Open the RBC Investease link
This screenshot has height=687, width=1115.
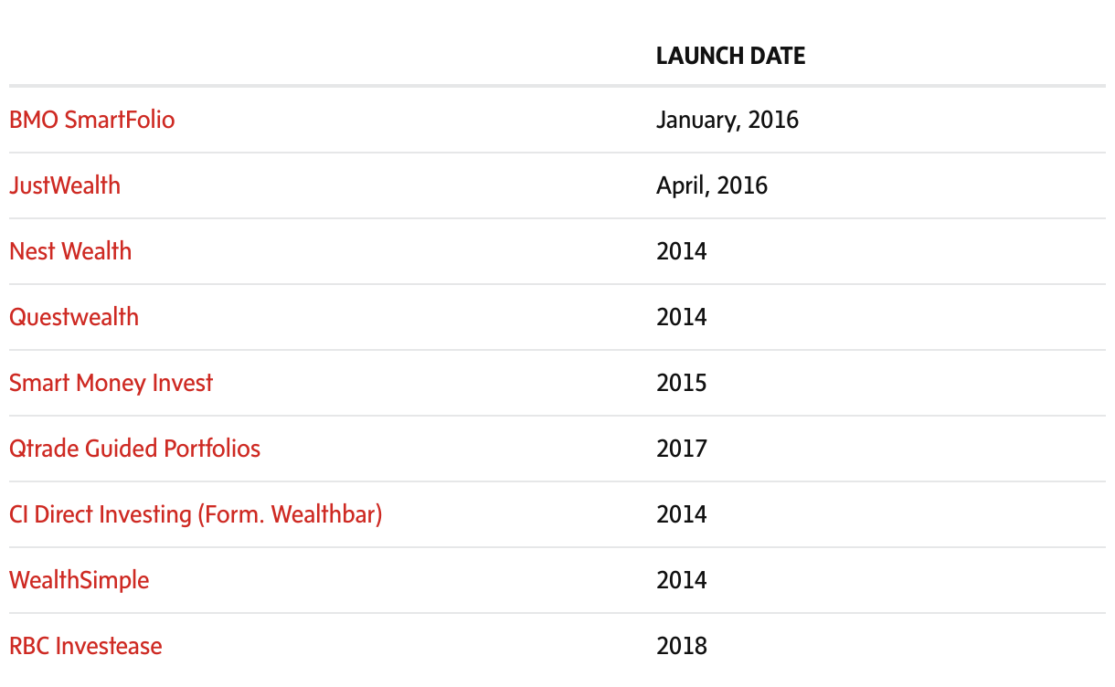tap(85, 646)
